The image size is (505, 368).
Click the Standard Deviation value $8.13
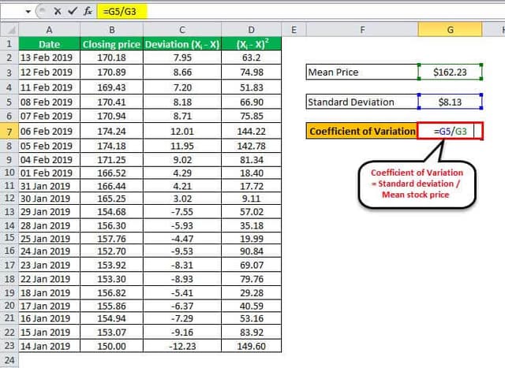(x=450, y=102)
